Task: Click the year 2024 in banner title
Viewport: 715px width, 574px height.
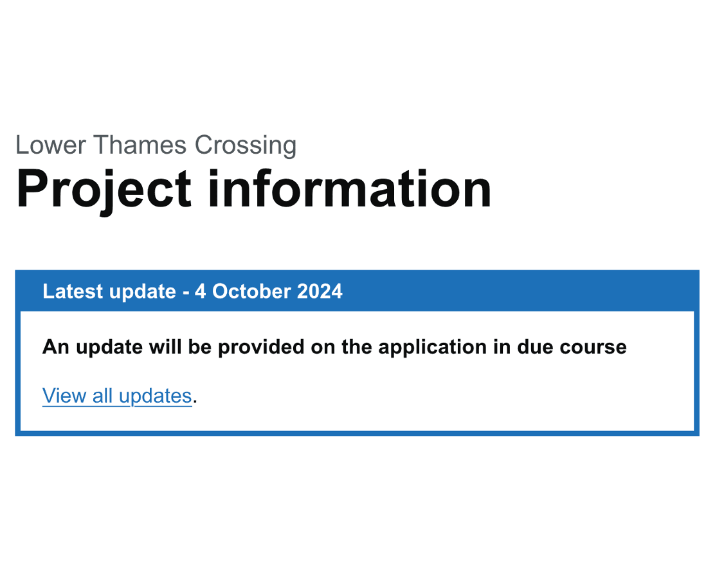Action: pyautogui.click(x=320, y=292)
